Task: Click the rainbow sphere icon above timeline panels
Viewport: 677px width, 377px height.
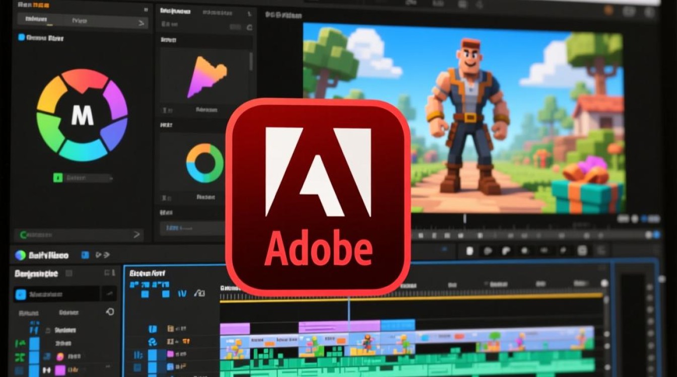Action: 21,255
